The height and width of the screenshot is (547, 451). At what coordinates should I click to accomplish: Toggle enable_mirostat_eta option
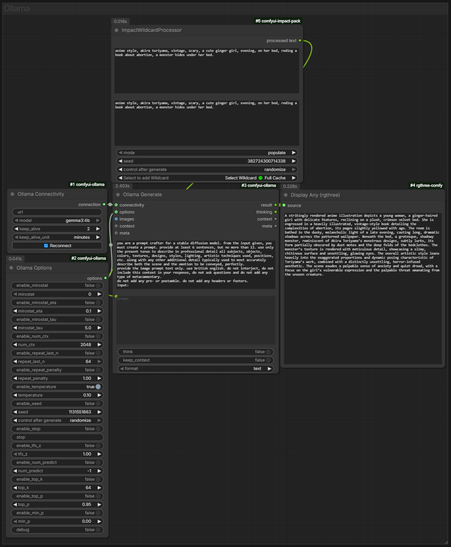click(57, 302)
